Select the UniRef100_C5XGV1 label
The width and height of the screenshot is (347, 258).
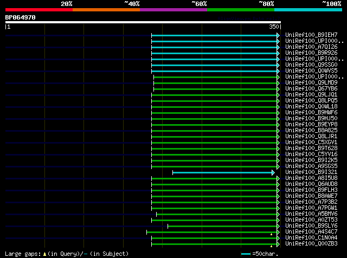click(x=311, y=142)
